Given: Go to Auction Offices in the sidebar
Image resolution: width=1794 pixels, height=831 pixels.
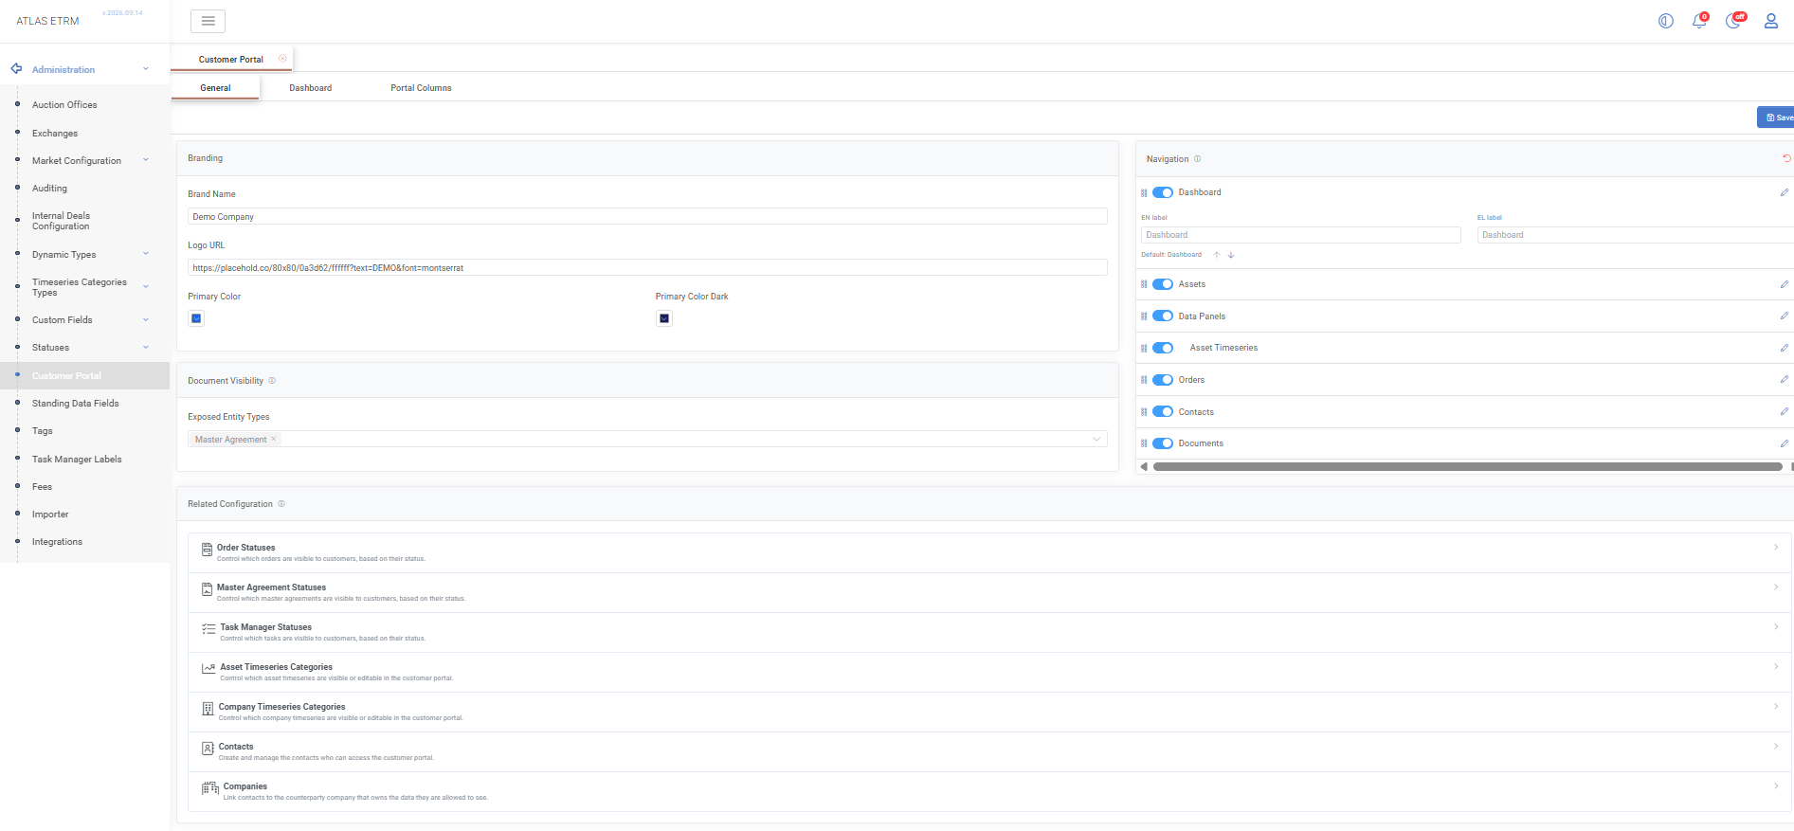Looking at the screenshot, I should point(64,105).
